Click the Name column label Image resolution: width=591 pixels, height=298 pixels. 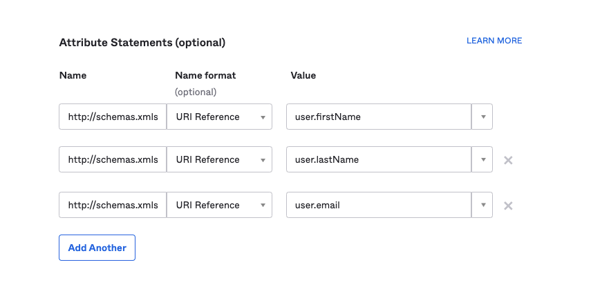tap(73, 75)
